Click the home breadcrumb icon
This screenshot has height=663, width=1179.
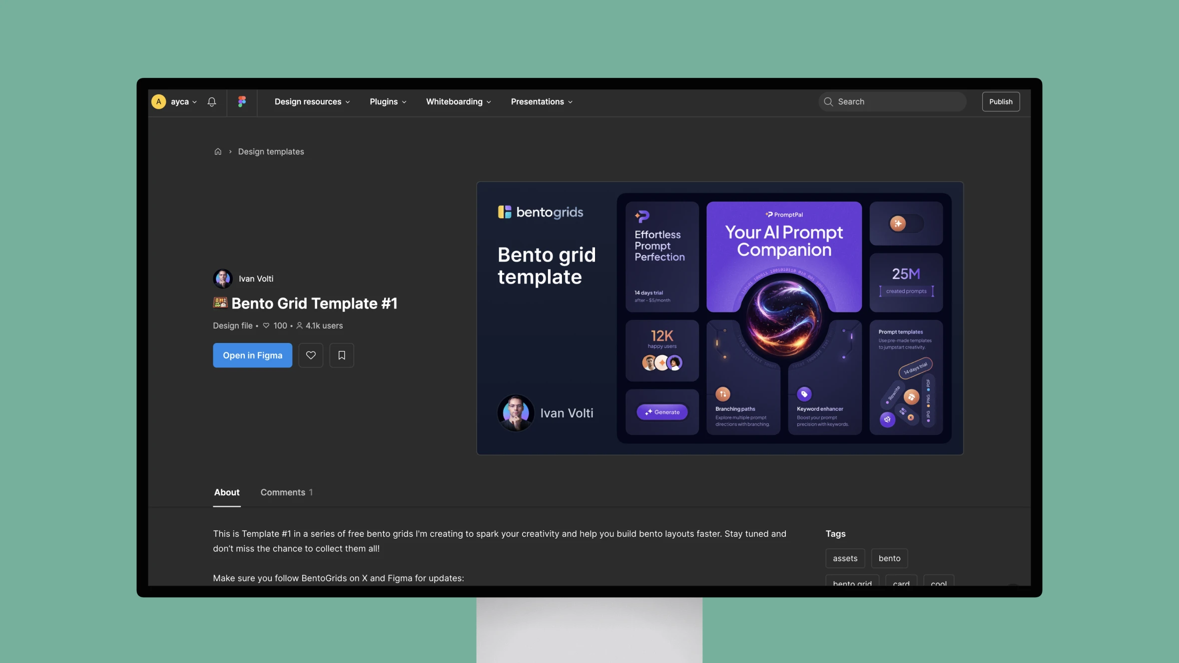click(x=218, y=151)
